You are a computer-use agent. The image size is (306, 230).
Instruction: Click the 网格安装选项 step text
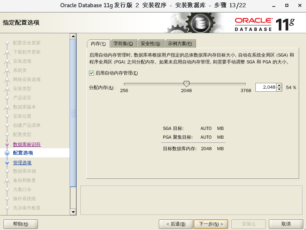pos(27,79)
